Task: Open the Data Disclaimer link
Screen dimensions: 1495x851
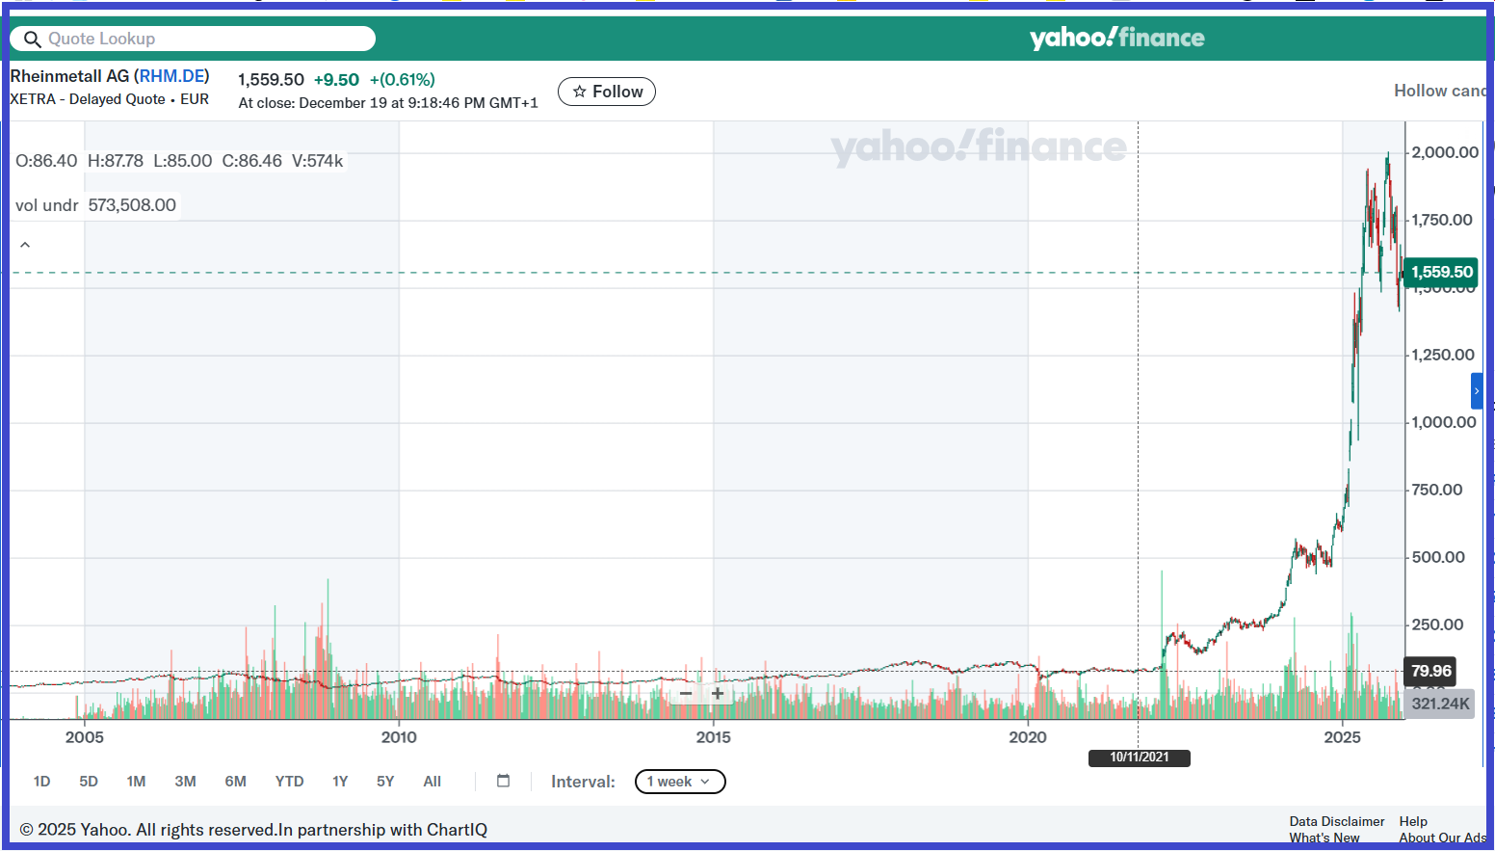Action: click(1336, 821)
